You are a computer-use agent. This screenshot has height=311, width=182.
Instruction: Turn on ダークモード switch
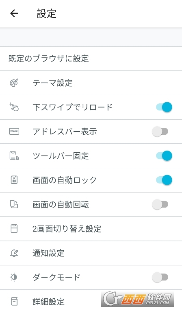[160, 277]
